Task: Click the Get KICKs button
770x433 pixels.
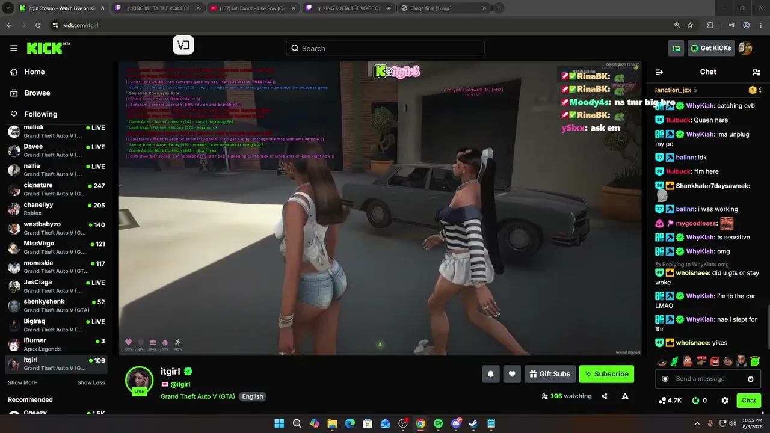Action: coord(711,48)
